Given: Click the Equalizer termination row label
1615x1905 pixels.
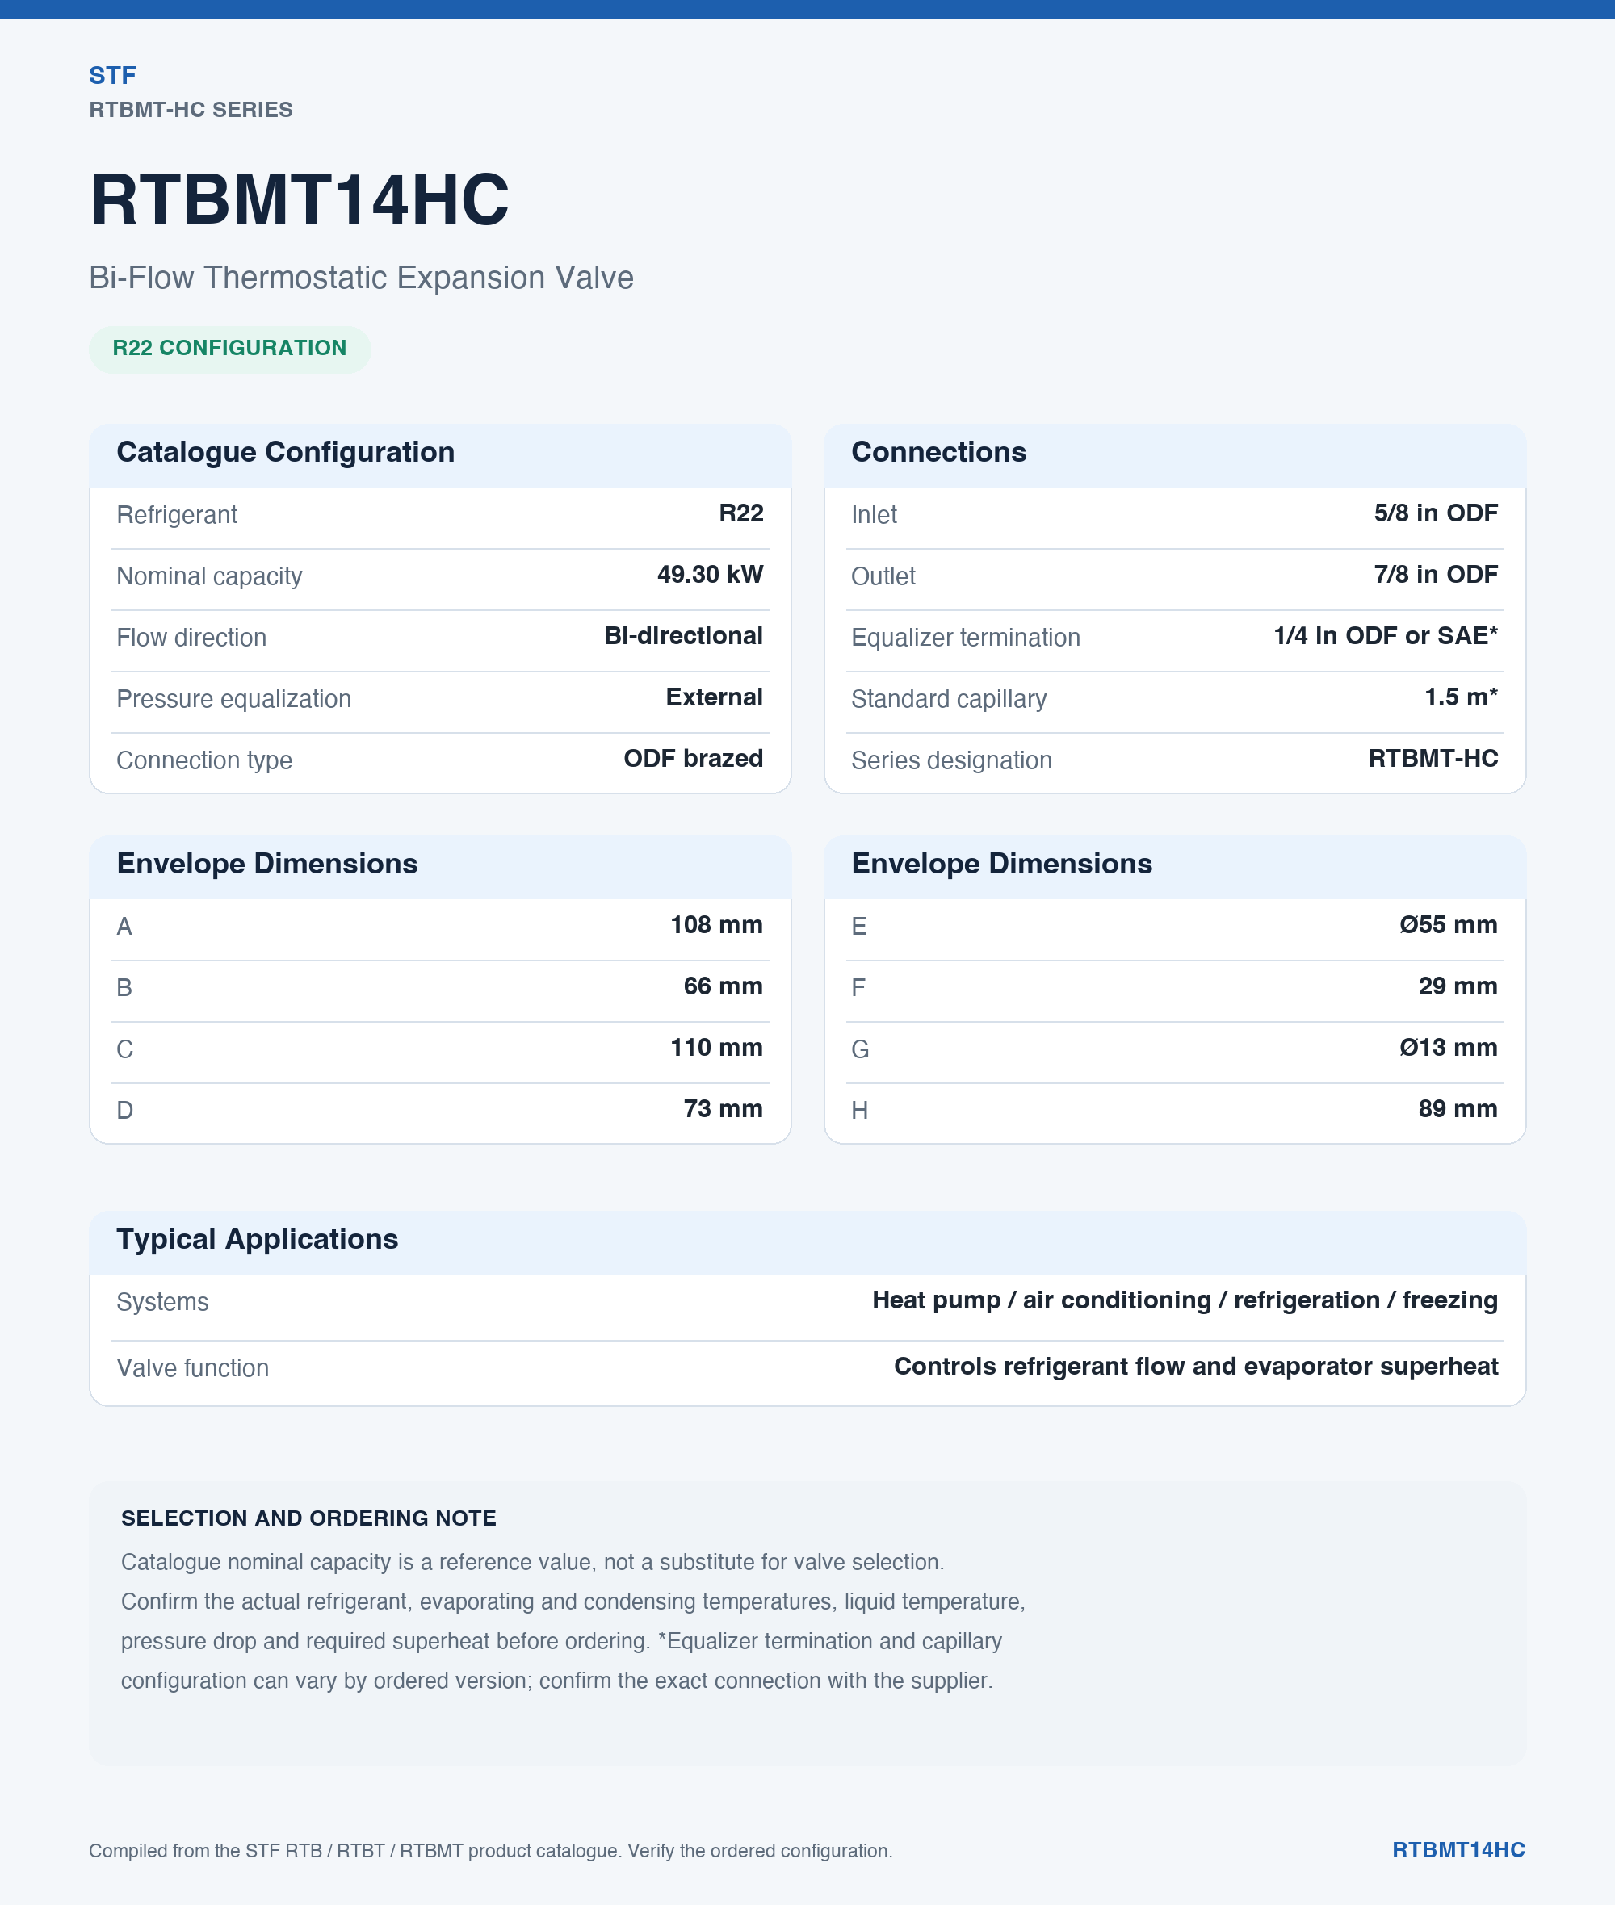Looking at the screenshot, I should pyautogui.click(x=966, y=638).
